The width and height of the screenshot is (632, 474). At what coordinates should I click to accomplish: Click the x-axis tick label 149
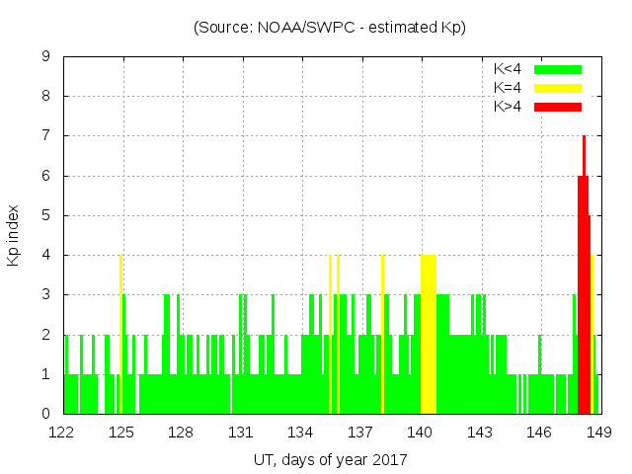598,433
